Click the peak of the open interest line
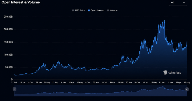Screen dimensions: 192x101 [x=164, y=20]
